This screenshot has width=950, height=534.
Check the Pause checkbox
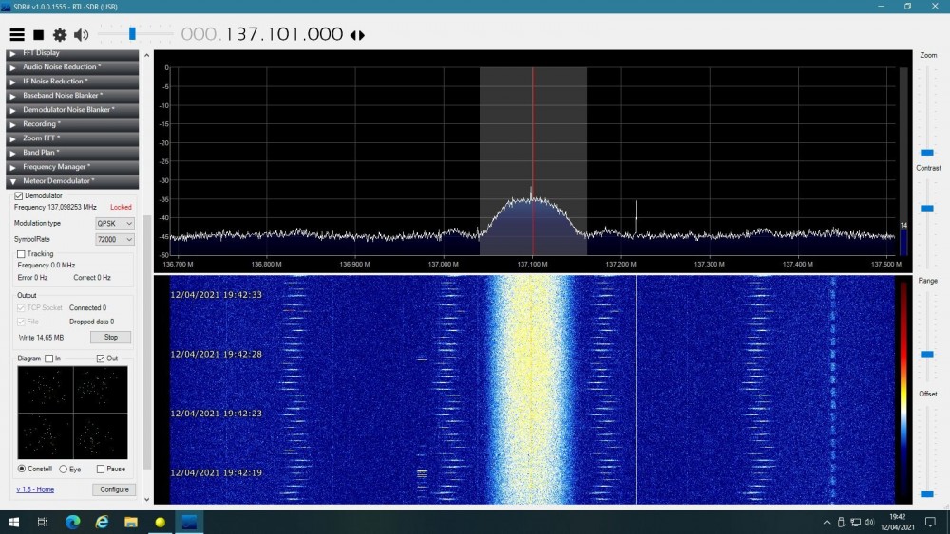point(101,469)
